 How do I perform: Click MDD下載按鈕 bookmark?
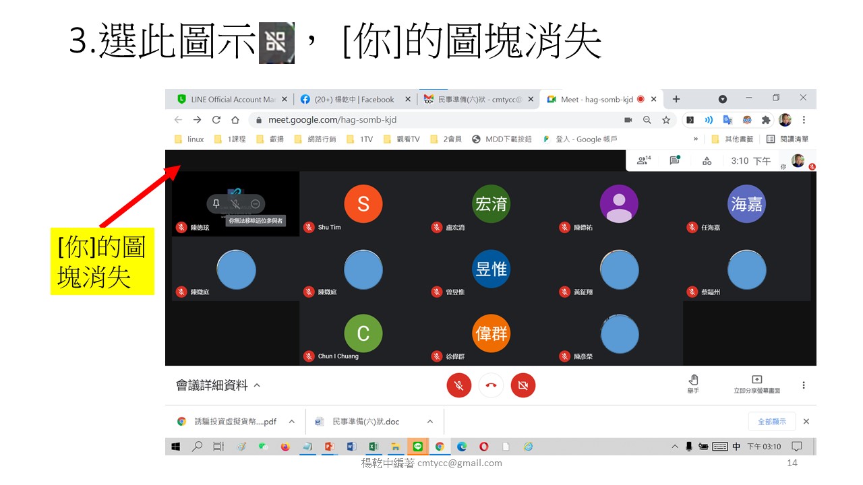tap(502, 139)
